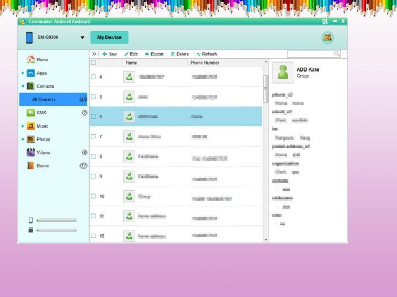Check the box for contact row 7

(93, 137)
